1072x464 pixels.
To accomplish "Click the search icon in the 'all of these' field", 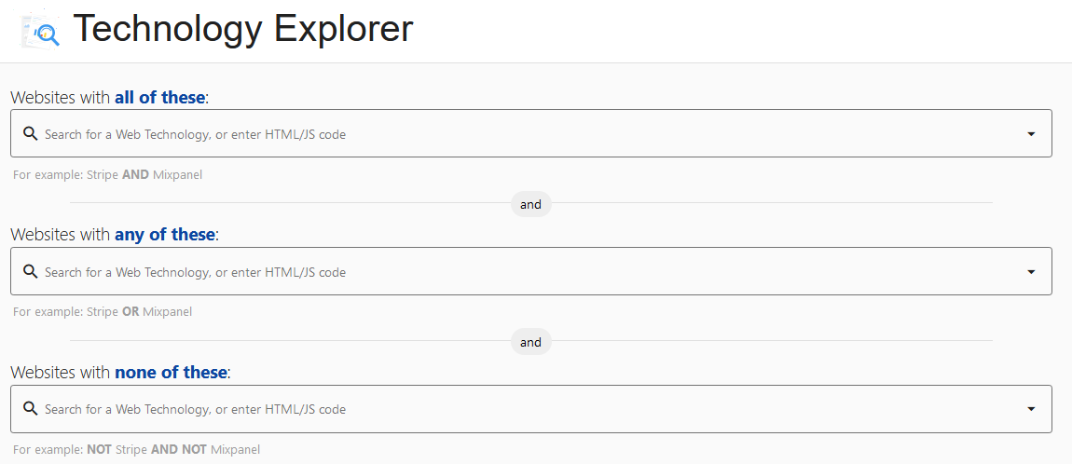I will click(x=30, y=133).
